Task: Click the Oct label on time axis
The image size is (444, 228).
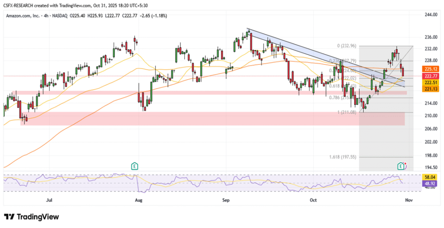Action: pos(314,200)
